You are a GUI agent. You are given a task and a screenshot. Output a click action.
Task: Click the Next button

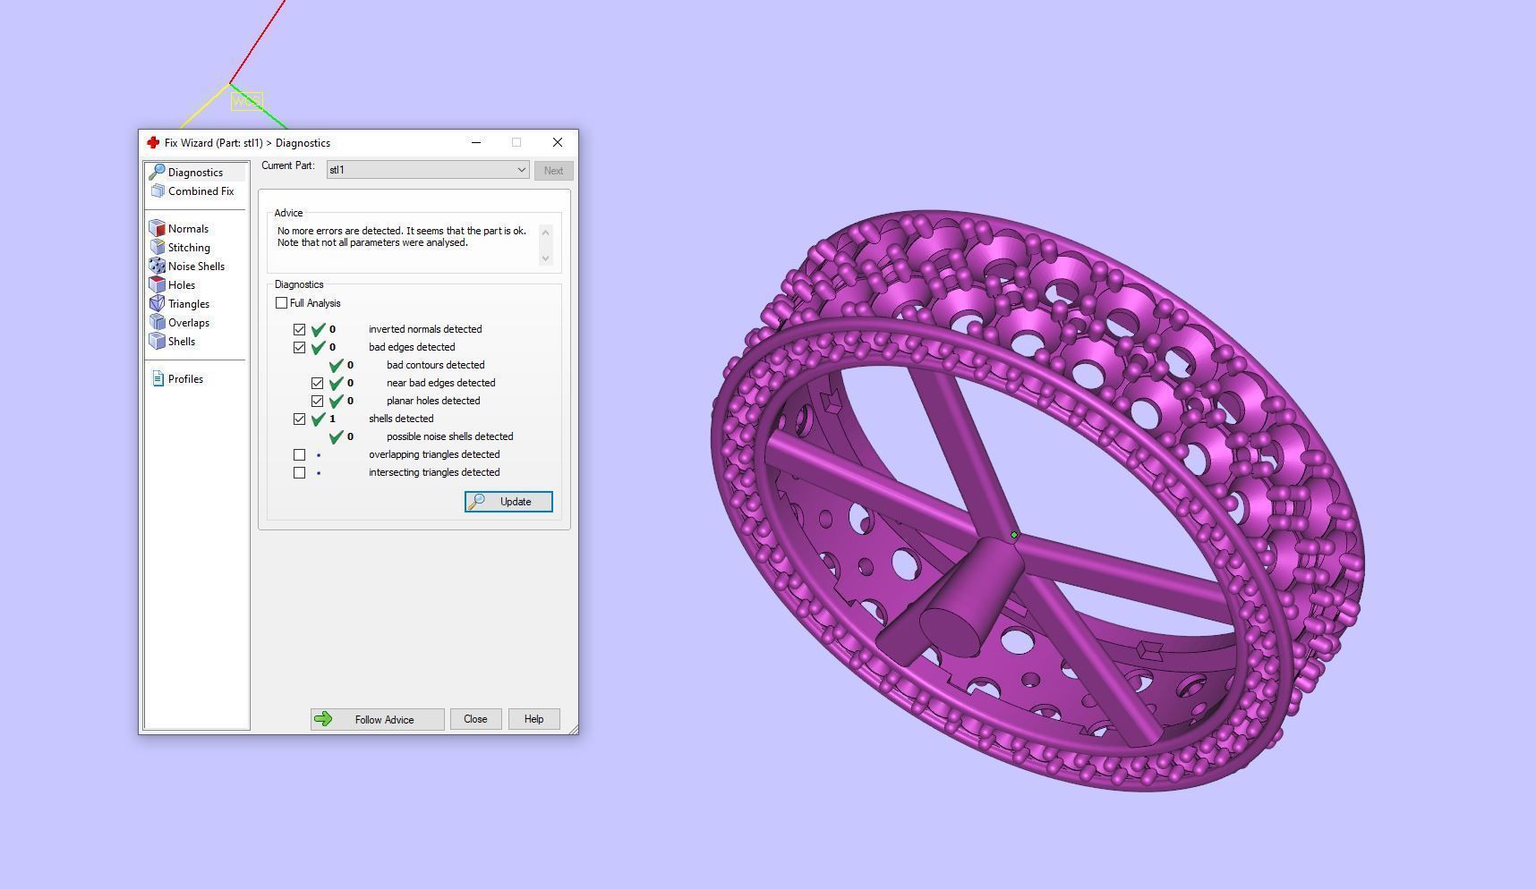(553, 171)
